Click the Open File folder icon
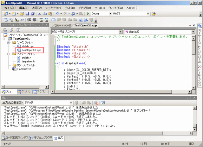203x147 pixels. 22,13
